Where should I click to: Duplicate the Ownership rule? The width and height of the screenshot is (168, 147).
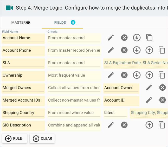[x=162, y=75]
